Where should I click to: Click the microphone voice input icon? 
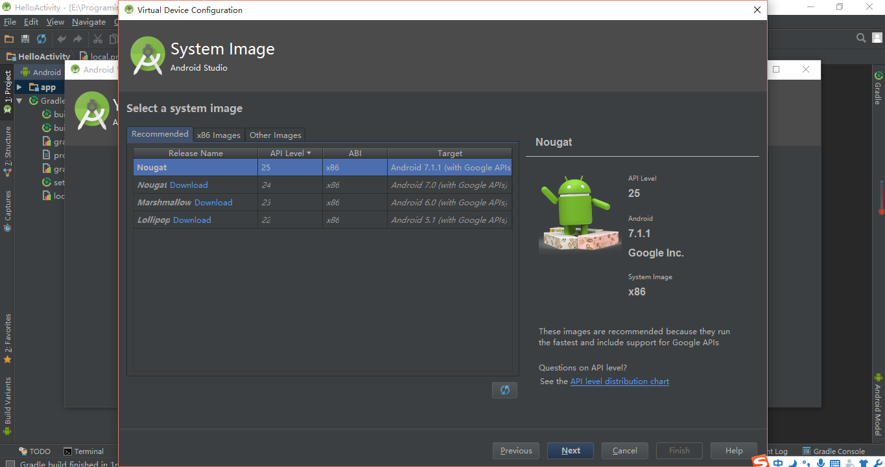click(x=821, y=462)
